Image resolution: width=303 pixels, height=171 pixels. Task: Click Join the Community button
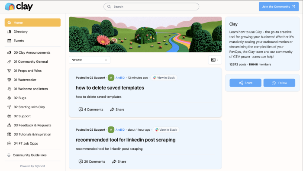(279, 6)
